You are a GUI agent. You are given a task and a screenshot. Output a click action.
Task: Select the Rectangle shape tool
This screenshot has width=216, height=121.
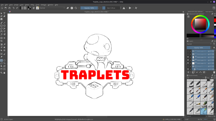(1, 26)
